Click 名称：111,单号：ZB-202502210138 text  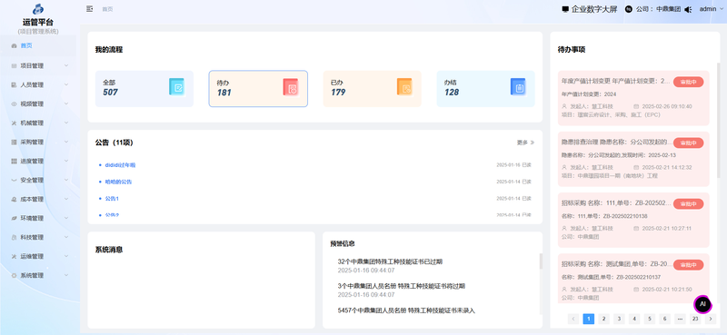[x=604, y=216]
